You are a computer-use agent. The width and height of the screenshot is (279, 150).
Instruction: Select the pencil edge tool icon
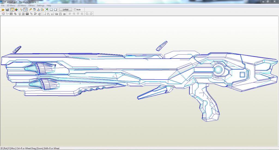coord(31,10)
